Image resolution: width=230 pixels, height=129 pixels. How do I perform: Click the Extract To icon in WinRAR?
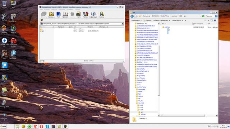(51, 15)
